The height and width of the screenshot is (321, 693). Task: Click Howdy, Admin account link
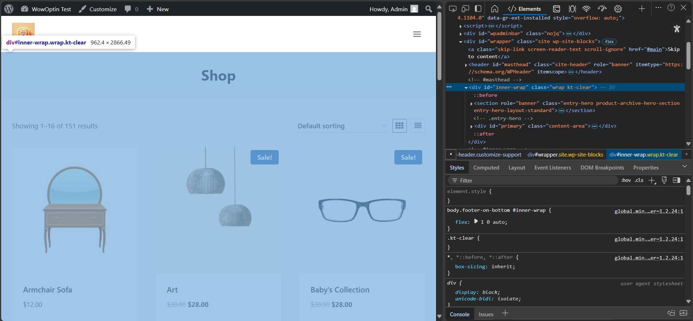pyautogui.click(x=394, y=9)
